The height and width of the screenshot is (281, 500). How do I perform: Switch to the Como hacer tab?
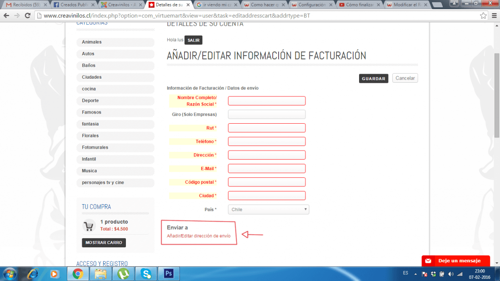(265, 5)
